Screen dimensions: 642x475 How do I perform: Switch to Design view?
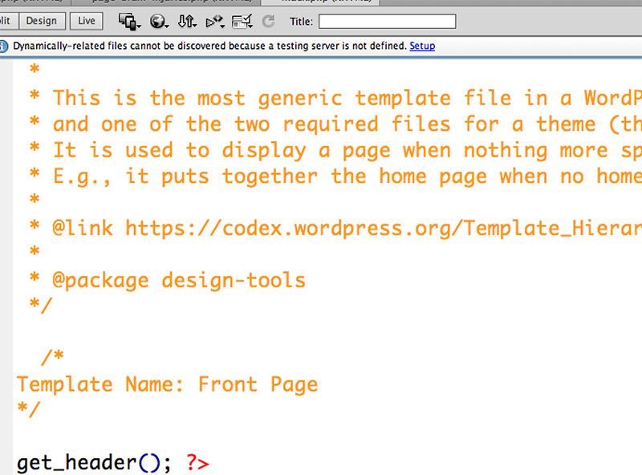point(42,21)
